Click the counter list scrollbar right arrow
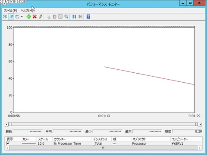The height and width of the screenshot is (155, 207). 199,148
